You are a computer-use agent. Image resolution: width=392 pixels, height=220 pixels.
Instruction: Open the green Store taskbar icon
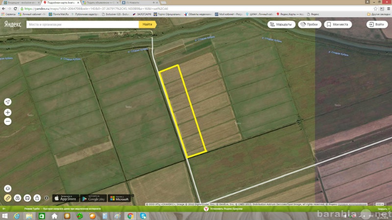[x=42, y=216]
